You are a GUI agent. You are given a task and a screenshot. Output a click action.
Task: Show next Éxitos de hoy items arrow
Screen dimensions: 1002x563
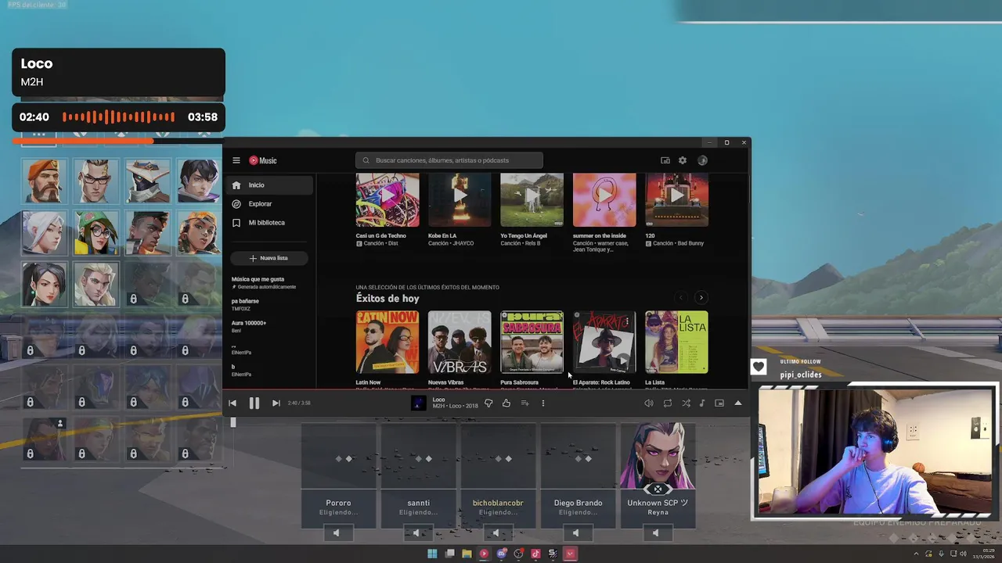[x=701, y=298]
